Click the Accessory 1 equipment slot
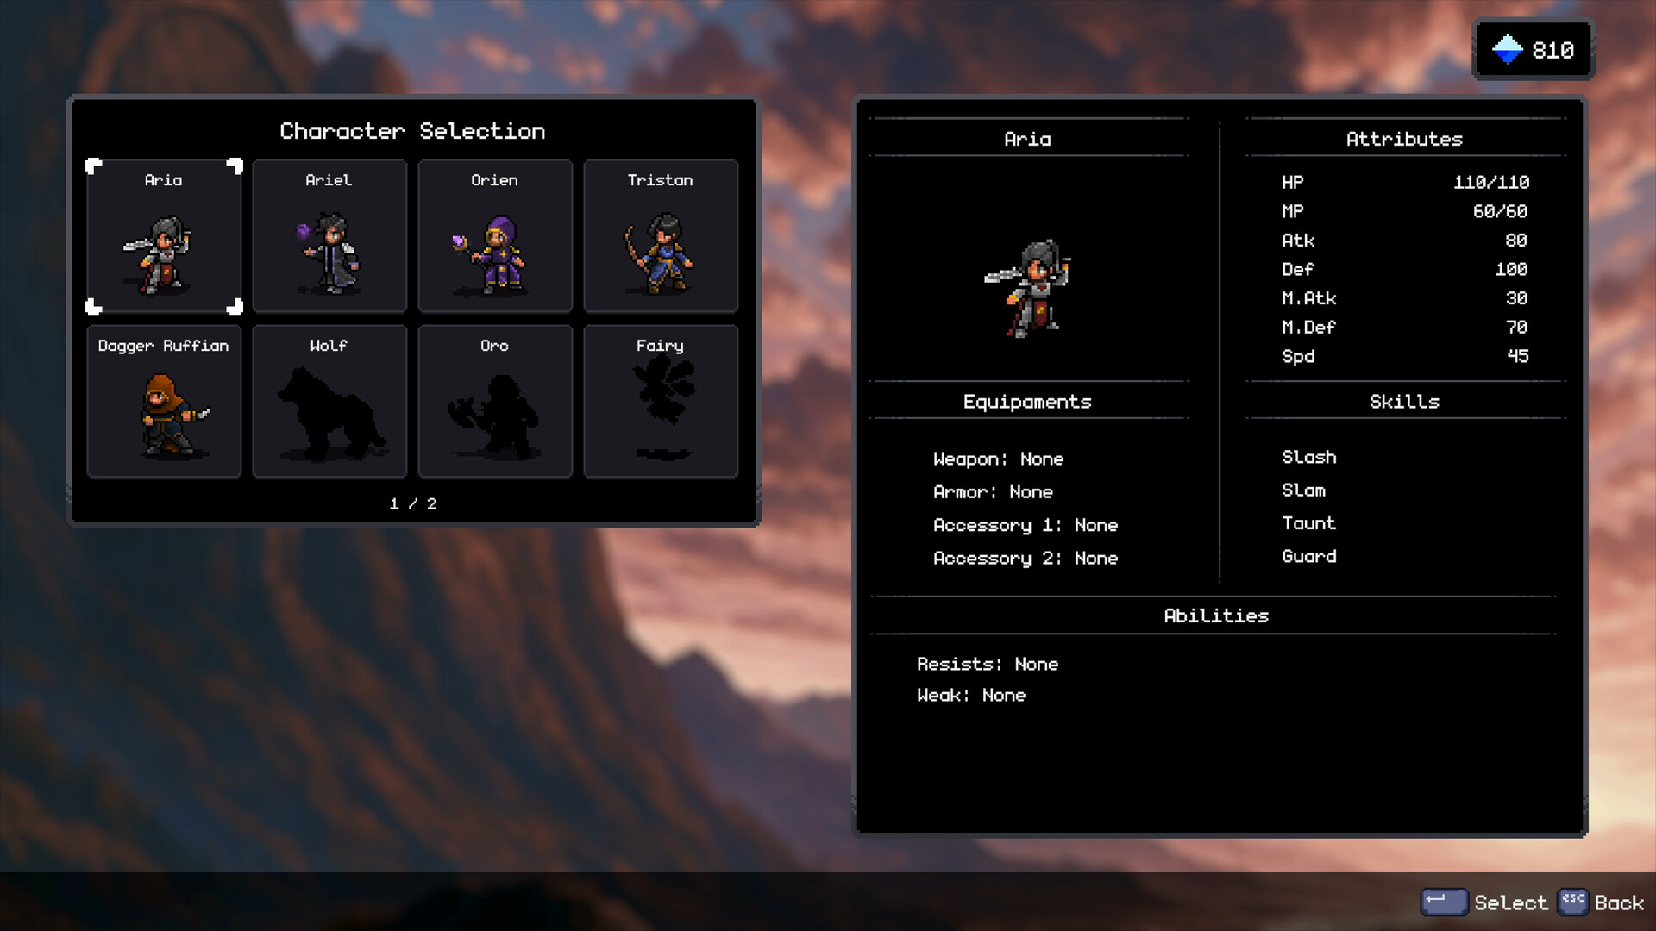The width and height of the screenshot is (1656, 931). point(1026,525)
